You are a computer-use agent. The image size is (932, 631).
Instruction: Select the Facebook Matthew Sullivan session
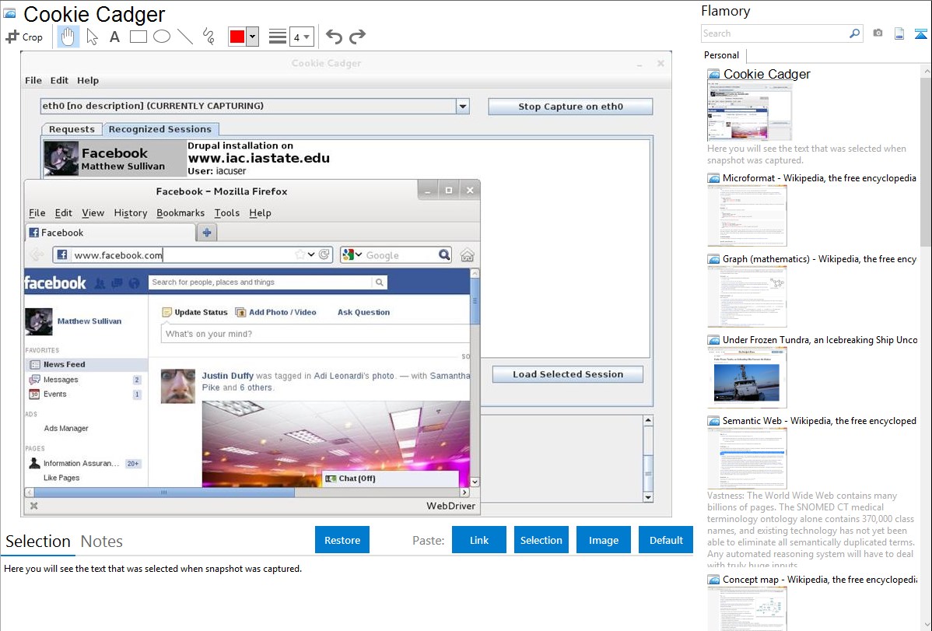114,159
